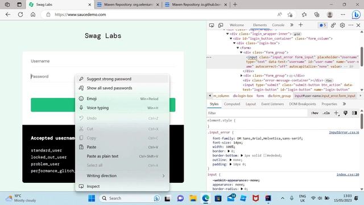Image resolution: width=364 pixels, height=205 pixels.
Task: Open a new browser tab
Action: pyautogui.click(x=235, y=5)
